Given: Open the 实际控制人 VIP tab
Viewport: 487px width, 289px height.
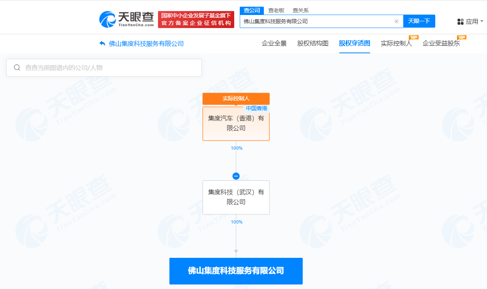Looking at the screenshot, I should pyautogui.click(x=396, y=43).
